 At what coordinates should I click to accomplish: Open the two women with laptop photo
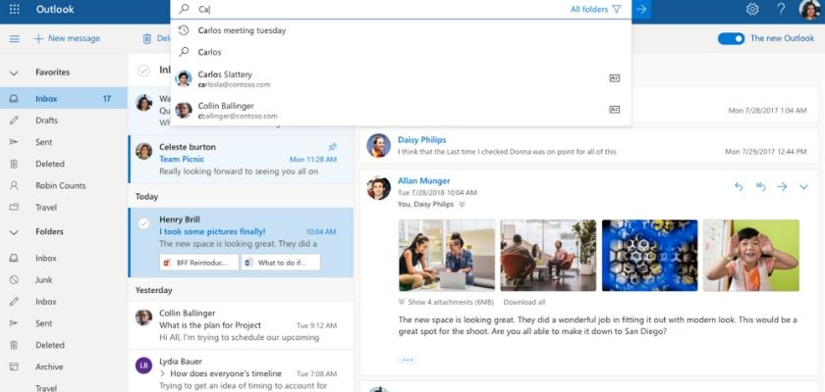tap(447, 256)
